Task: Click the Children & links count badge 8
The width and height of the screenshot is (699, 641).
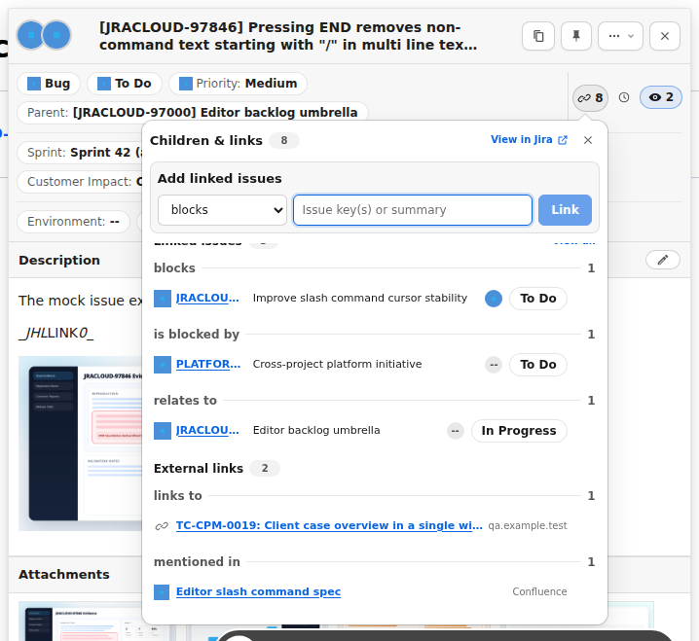Action: click(284, 140)
